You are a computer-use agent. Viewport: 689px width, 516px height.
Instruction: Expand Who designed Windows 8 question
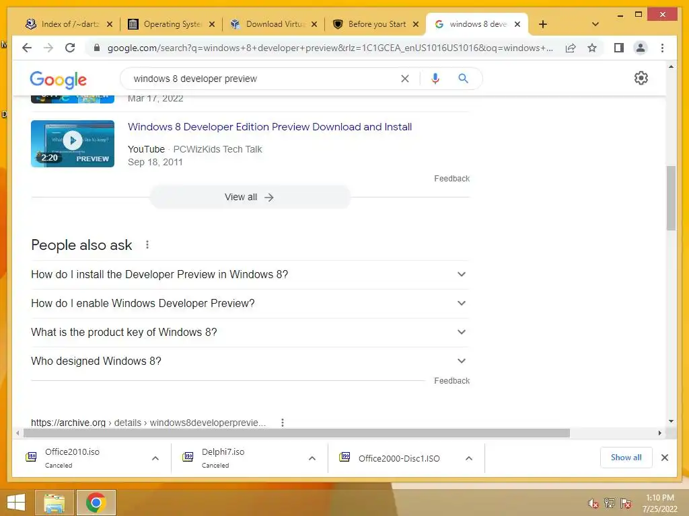click(x=250, y=361)
